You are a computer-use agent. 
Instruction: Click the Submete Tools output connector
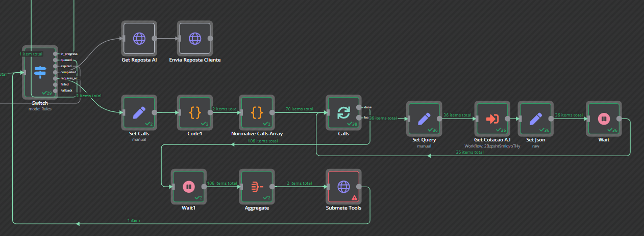point(359,187)
